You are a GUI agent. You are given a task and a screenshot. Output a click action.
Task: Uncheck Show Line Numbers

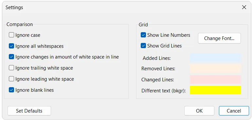pos(143,35)
